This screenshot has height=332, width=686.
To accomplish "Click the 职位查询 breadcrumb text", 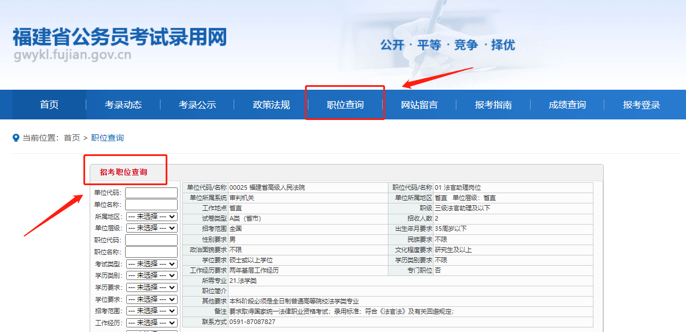I will click(x=107, y=138).
